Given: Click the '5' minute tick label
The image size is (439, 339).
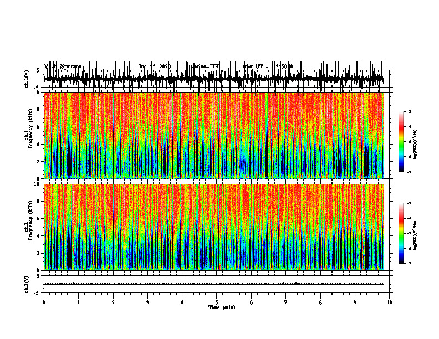Looking at the screenshot, I should [x=217, y=302].
